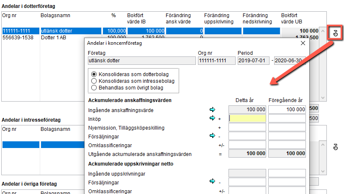This screenshot has height=194, width=344.
Task: Click Ingående anskaffningsvärde Föregående år field
Action: 287,110
